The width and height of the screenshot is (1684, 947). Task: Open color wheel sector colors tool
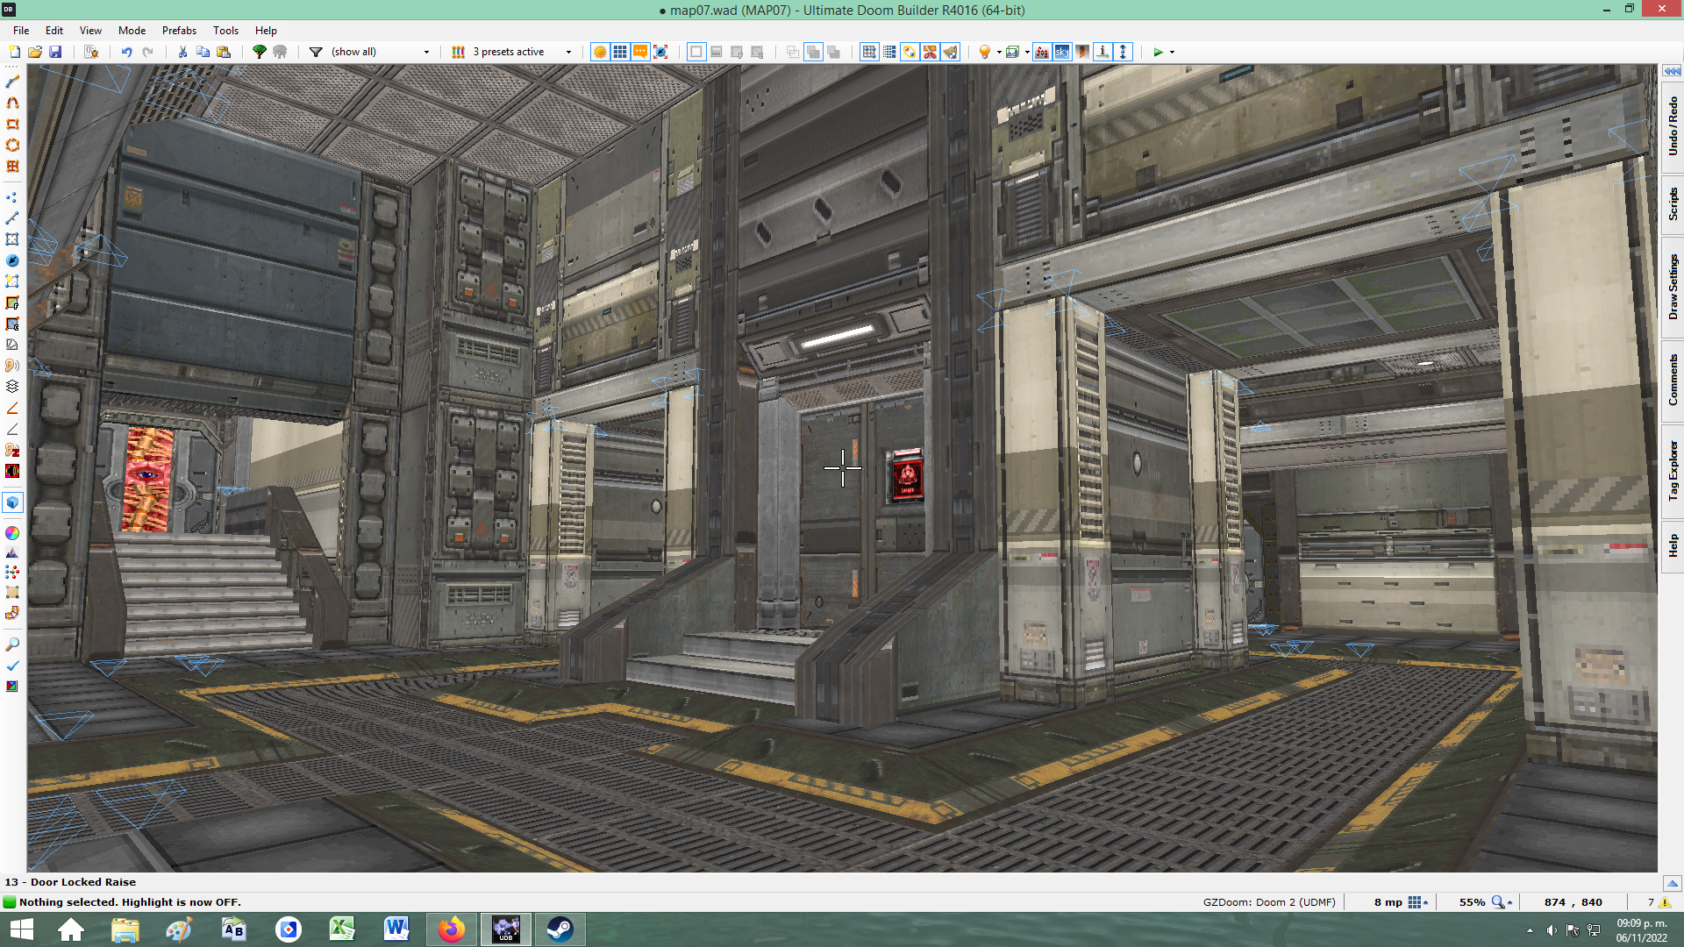tap(12, 533)
